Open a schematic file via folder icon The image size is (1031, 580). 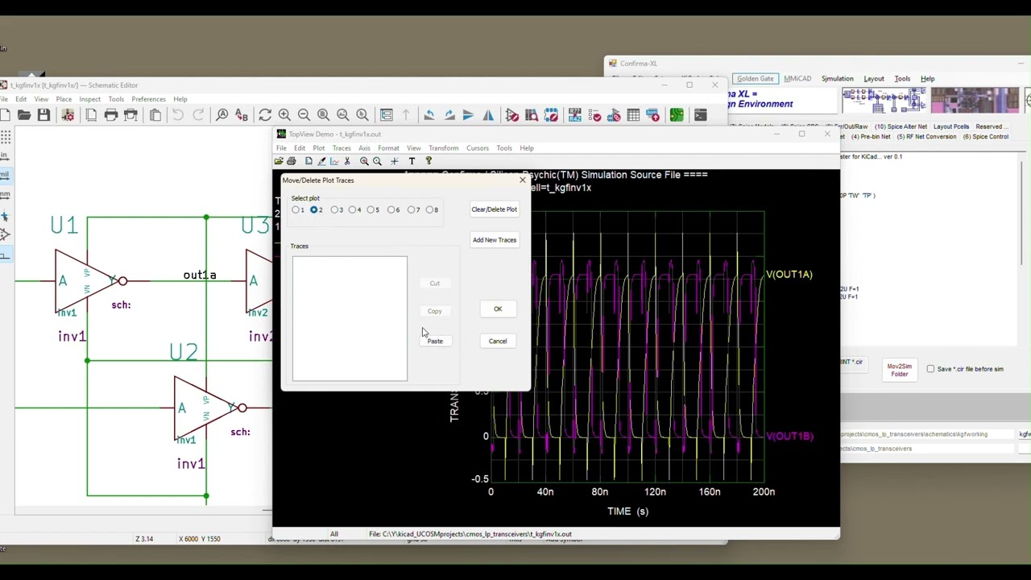(24, 115)
